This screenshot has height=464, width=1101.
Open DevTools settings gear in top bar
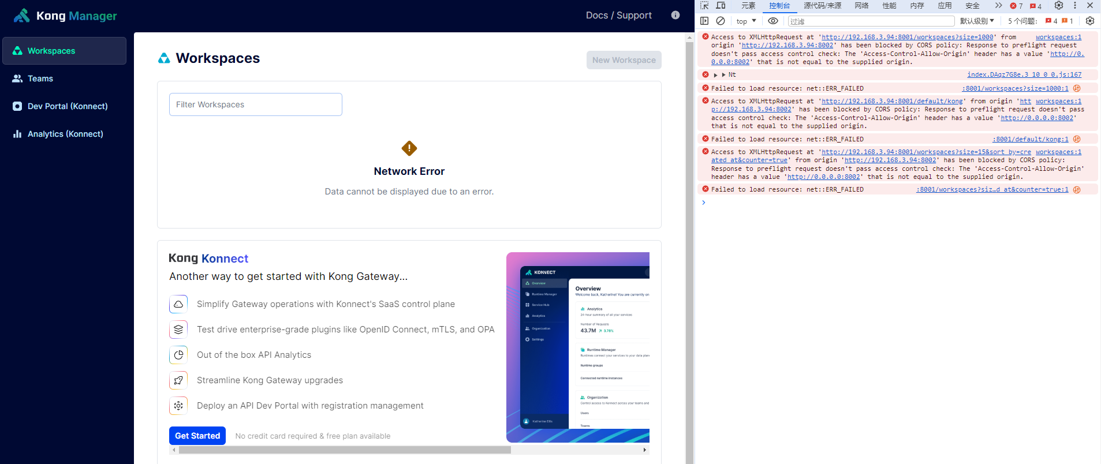point(1059,5)
